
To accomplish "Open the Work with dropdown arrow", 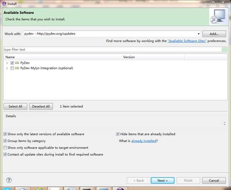I will (x=198, y=34).
